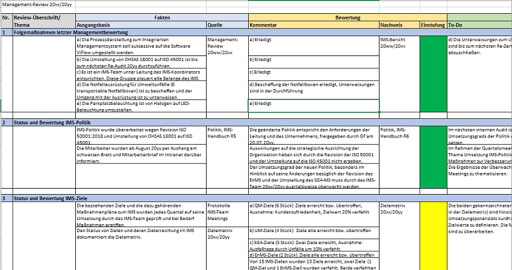Click the Bewertung column group header

[347, 18]
